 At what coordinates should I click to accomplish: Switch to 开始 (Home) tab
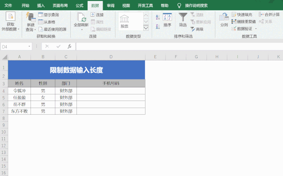[25, 6]
